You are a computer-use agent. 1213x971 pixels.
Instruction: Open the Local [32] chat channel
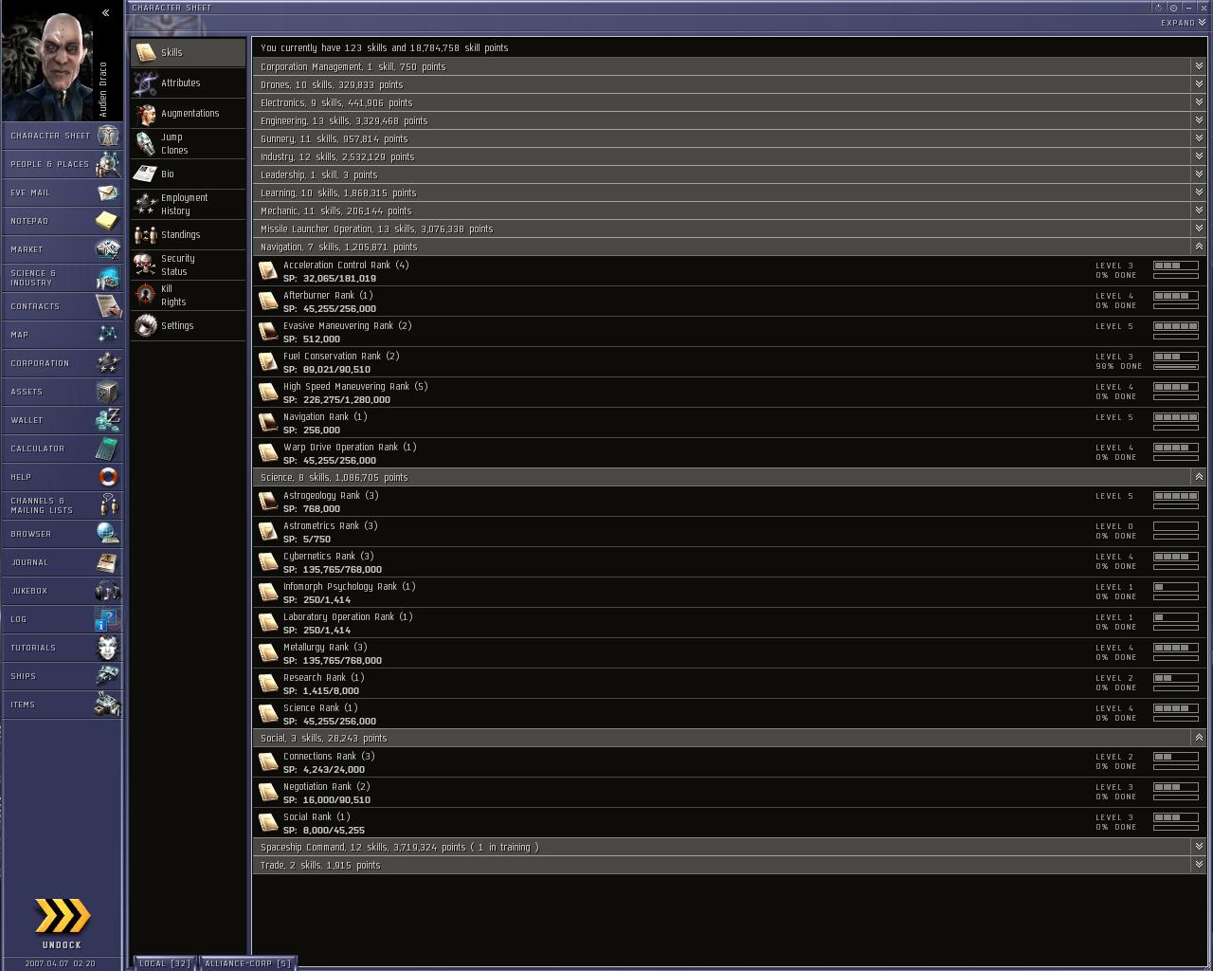click(165, 963)
